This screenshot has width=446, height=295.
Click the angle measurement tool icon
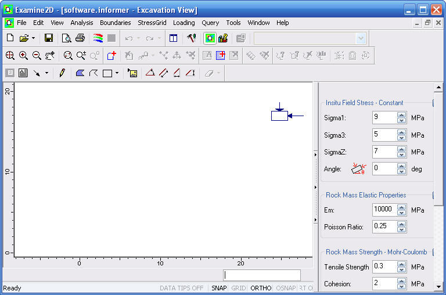[x=150, y=73]
